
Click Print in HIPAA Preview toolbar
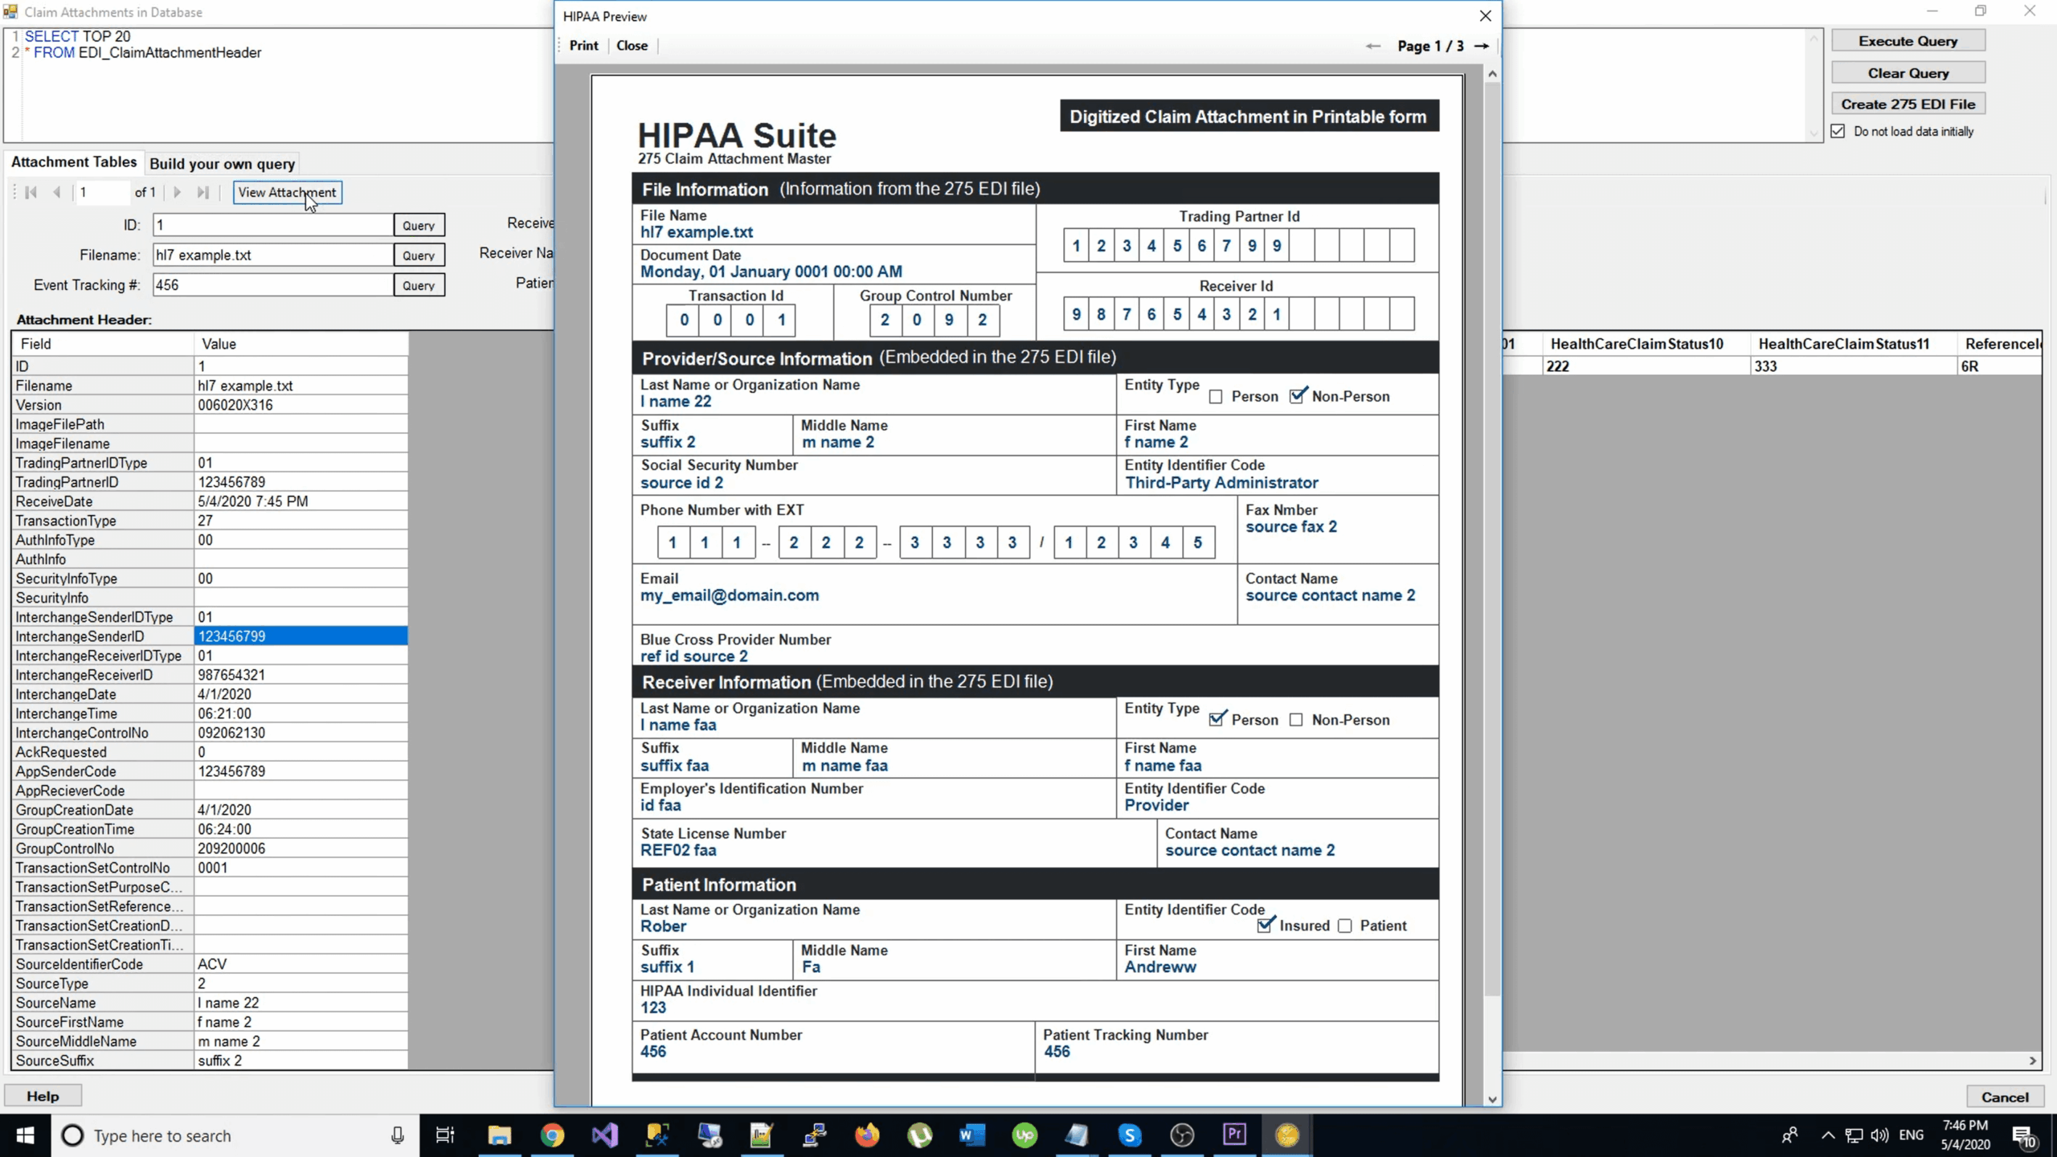click(583, 46)
